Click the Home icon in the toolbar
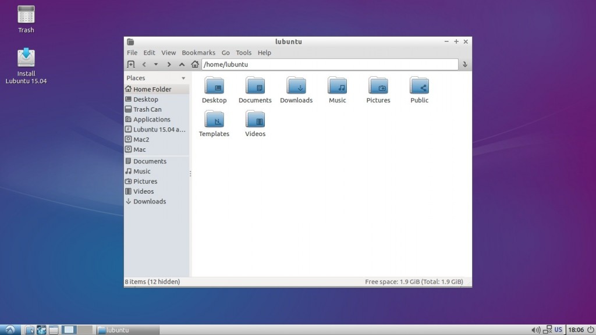 (x=195, y=64)
